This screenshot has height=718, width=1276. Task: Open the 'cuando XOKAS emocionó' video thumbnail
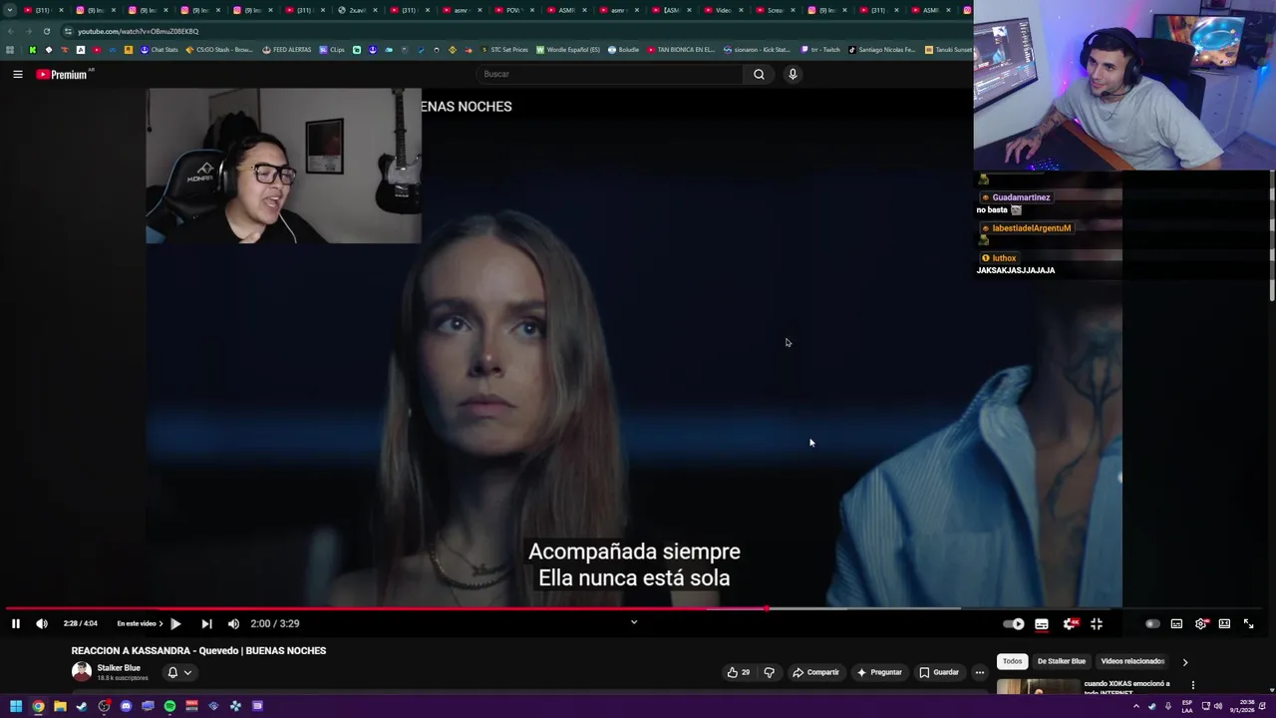tap(1038, 686)
